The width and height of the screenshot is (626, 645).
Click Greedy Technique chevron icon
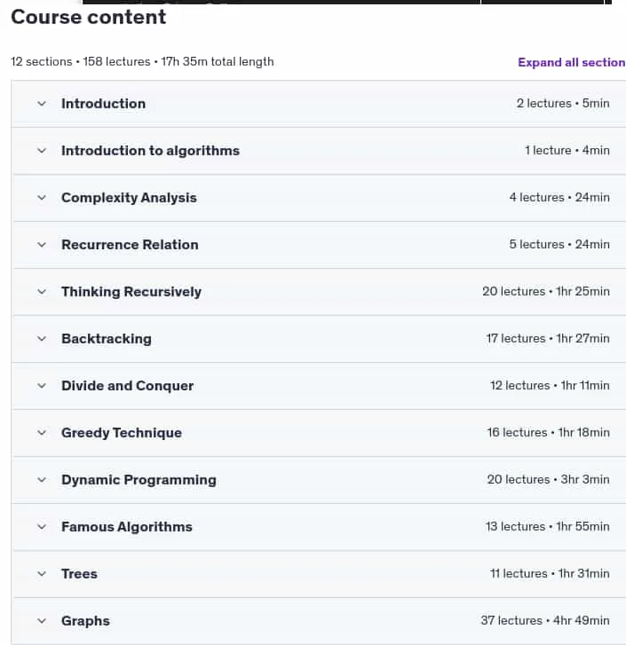(x=42, y=433)
